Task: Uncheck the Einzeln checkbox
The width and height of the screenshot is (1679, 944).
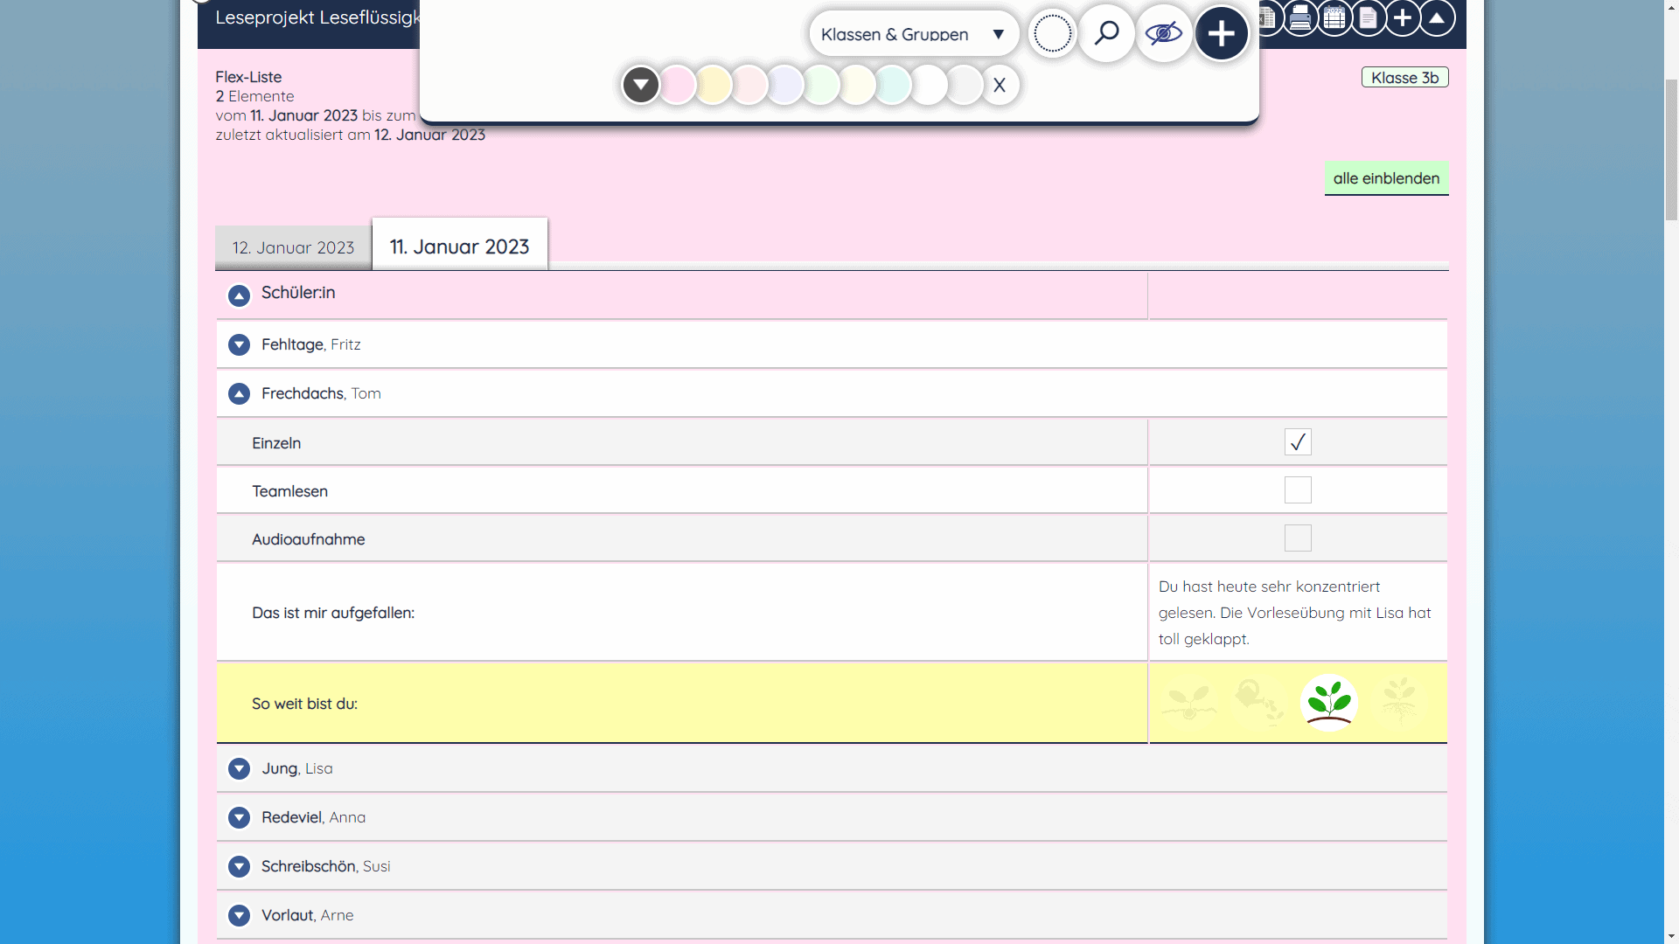Action: [1298, 442]
